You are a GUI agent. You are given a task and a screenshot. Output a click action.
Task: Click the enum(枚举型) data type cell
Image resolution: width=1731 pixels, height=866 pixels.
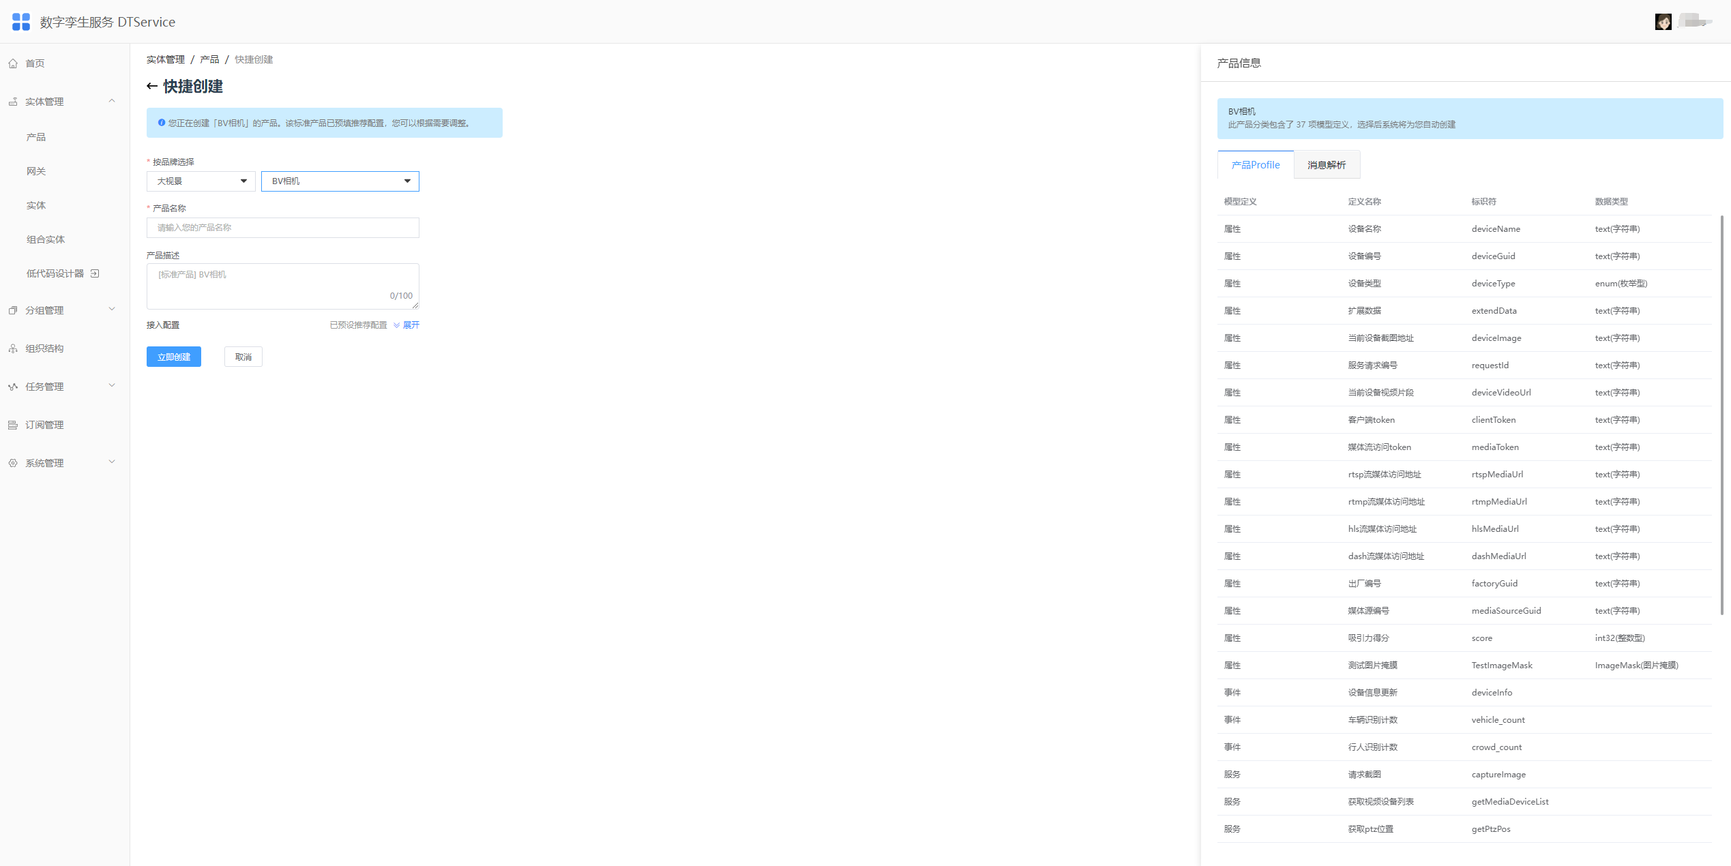click(1621, 284)
